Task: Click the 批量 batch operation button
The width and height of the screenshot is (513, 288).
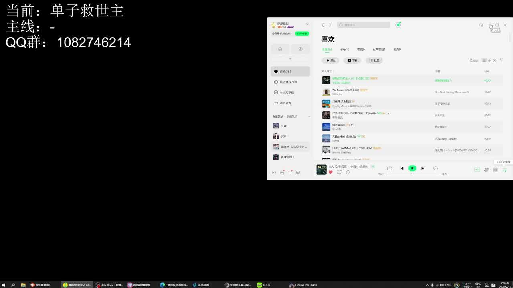Action: 374,60
